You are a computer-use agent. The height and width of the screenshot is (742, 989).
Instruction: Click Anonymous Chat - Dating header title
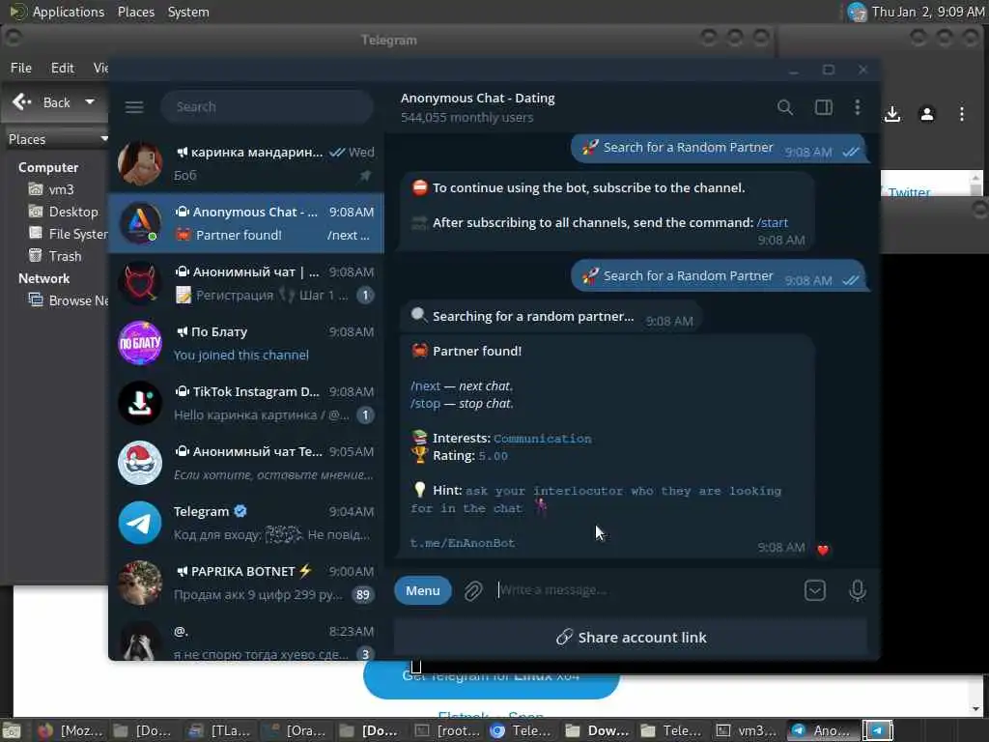tap(477, 98)
